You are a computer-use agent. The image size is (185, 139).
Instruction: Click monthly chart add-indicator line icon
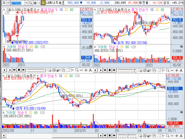pyautogui.click(x=58, y=70)
